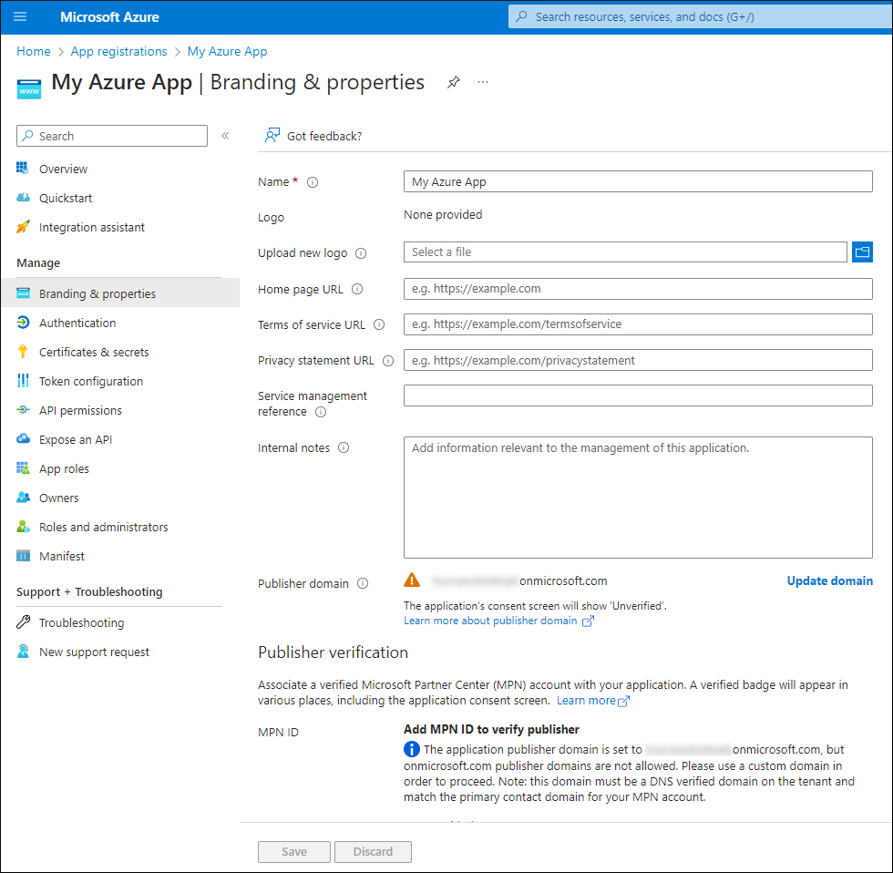
Task: Click the blue MPN ID information icon
Action: [x=411, y=749]
